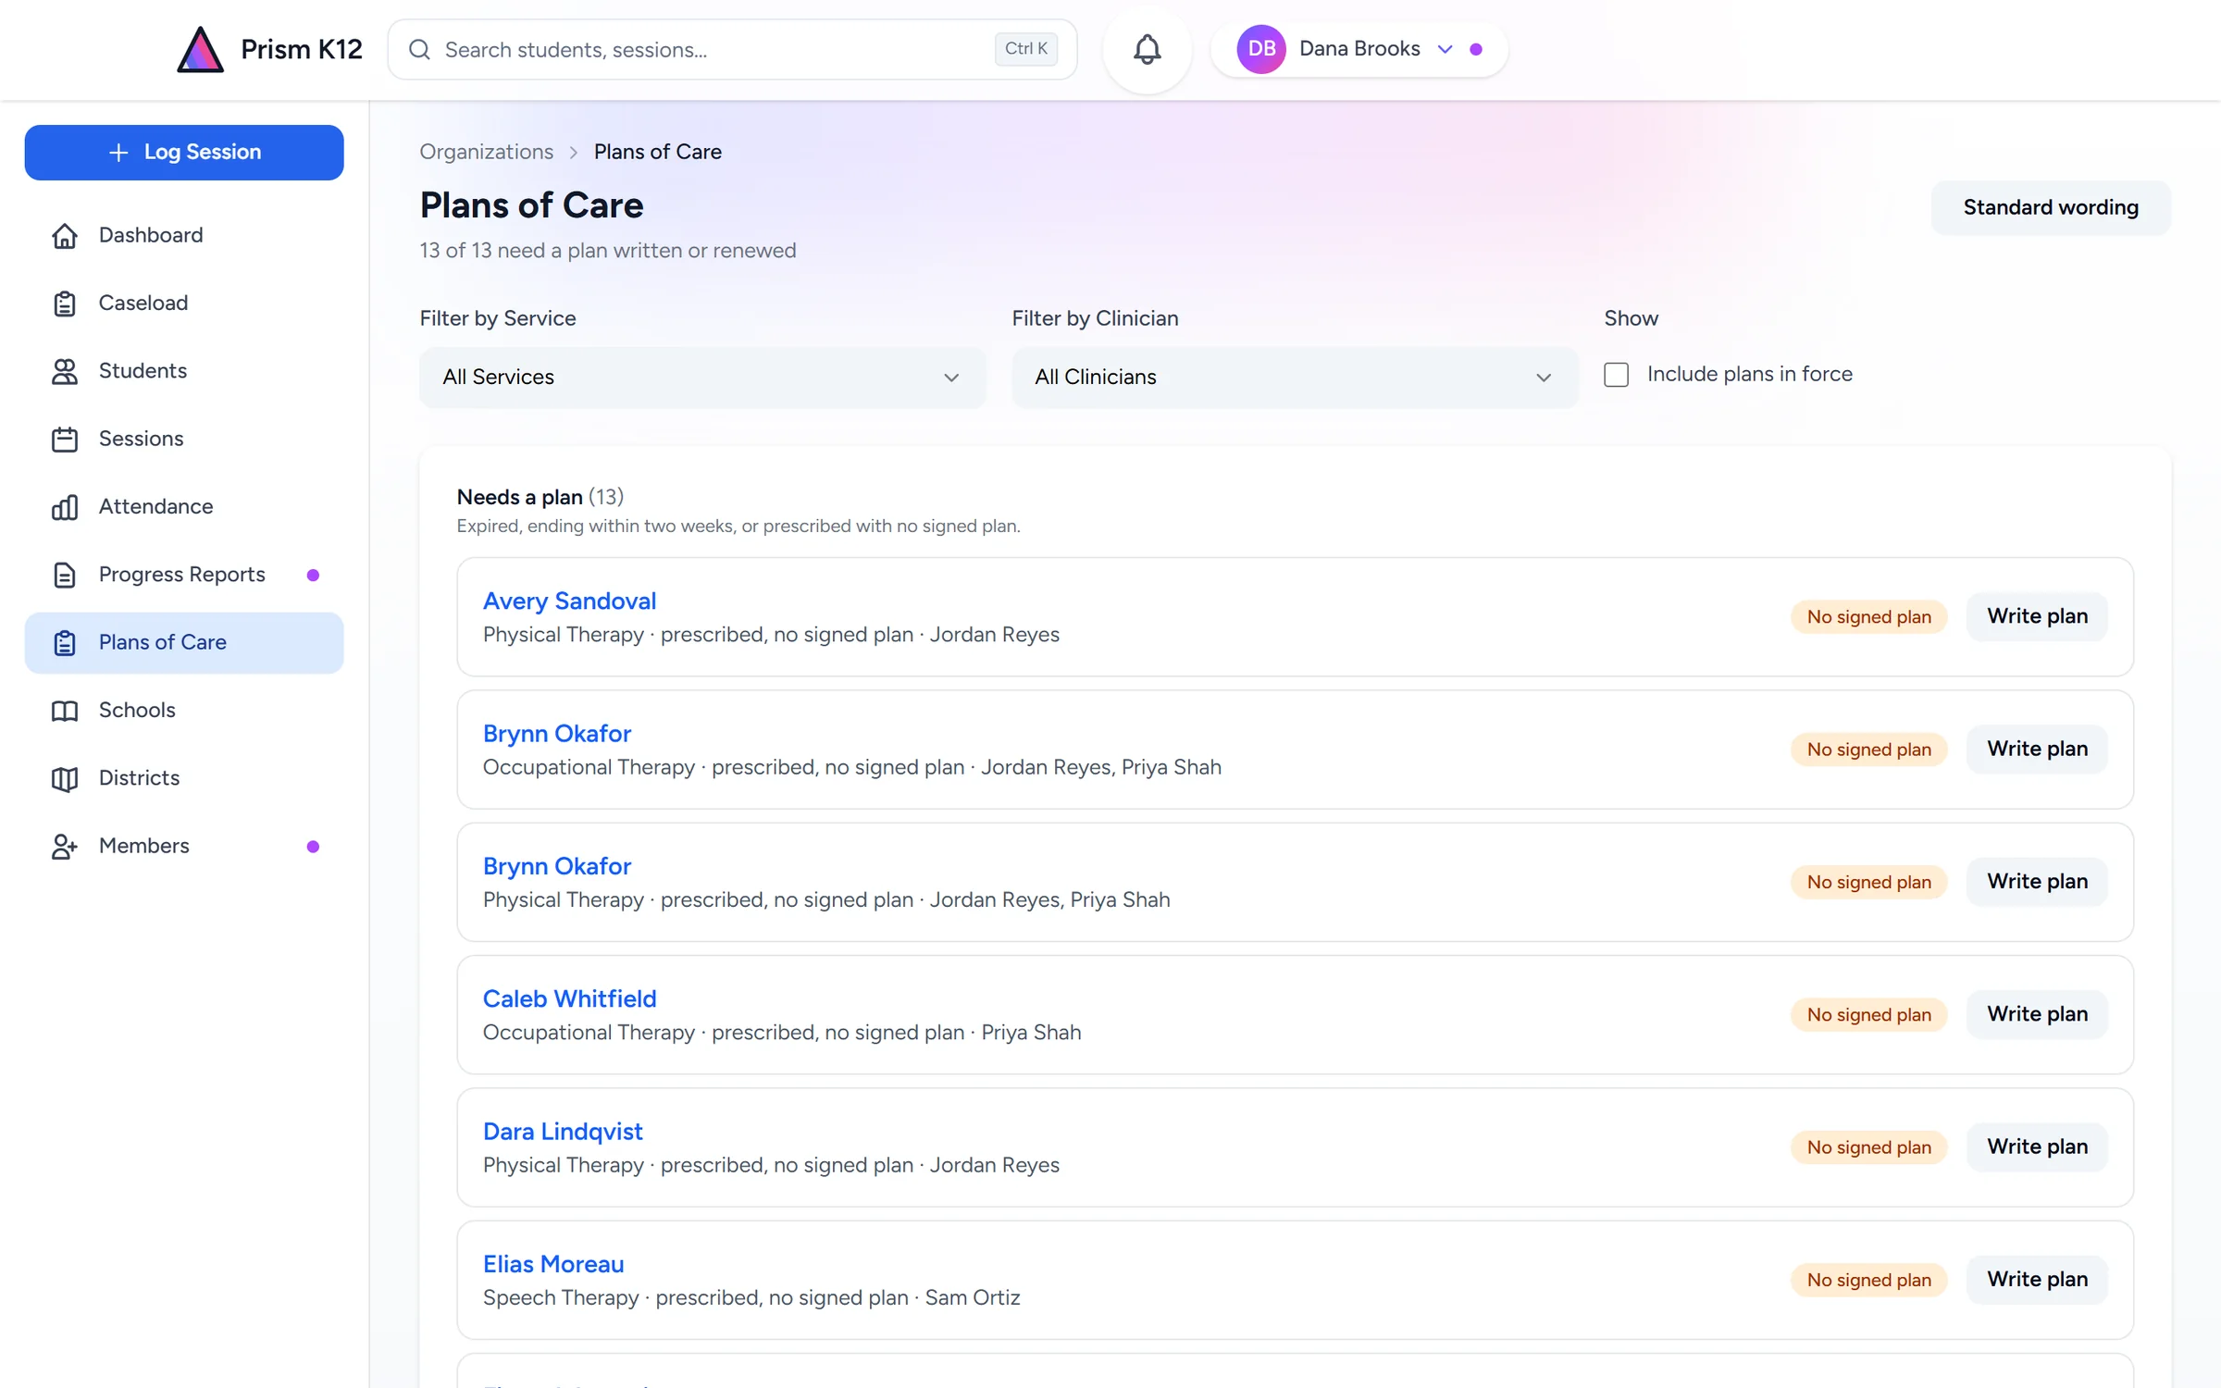This screenshot has height=1388, width=2221.
Task: Click the Students people icon
Action: (65, 371)
